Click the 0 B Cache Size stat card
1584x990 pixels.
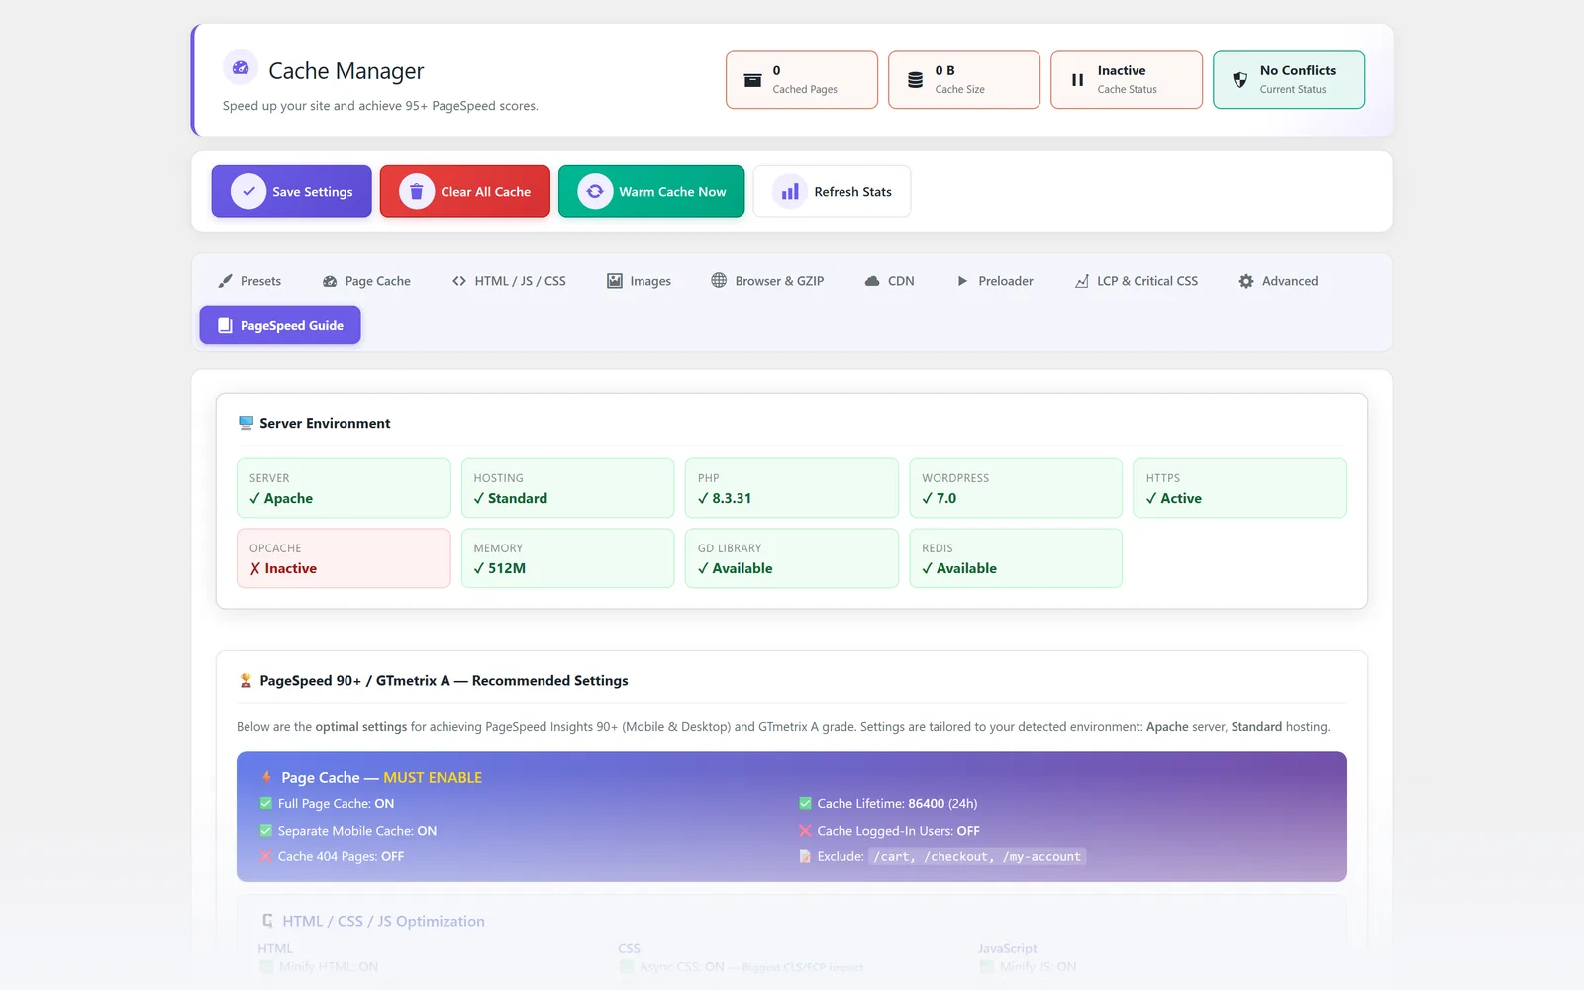[964, 80]
